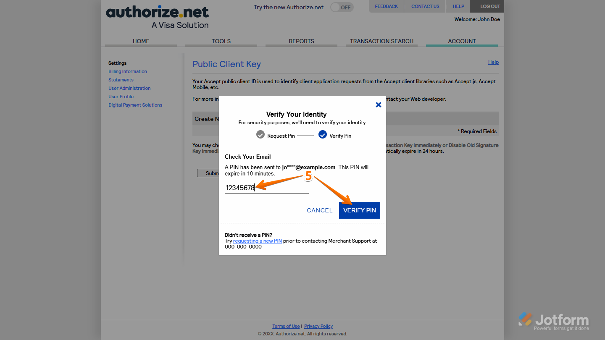Open Terms of Use in the footer
The height and width of the screenshot is (340, 605).
[286, 326]
